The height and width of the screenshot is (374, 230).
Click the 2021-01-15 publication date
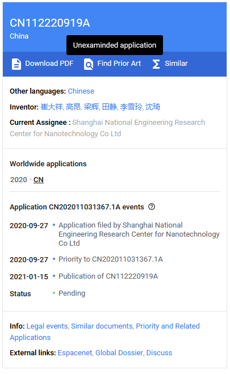pos(29,277)
